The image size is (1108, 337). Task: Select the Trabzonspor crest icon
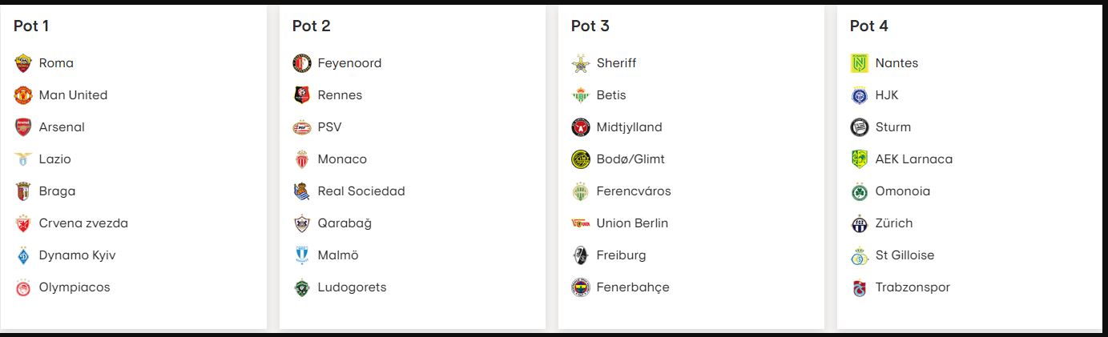(x=860, y=287)
